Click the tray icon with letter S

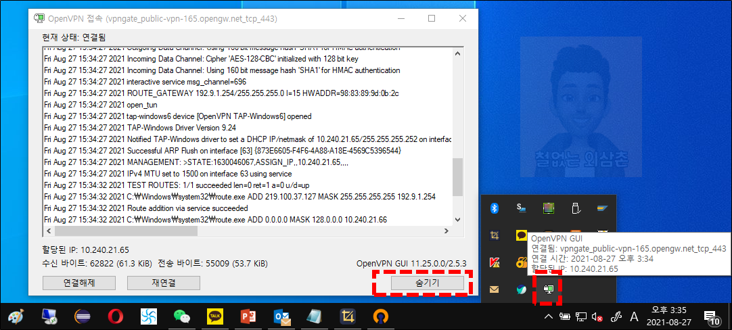(x=522, y=208)
